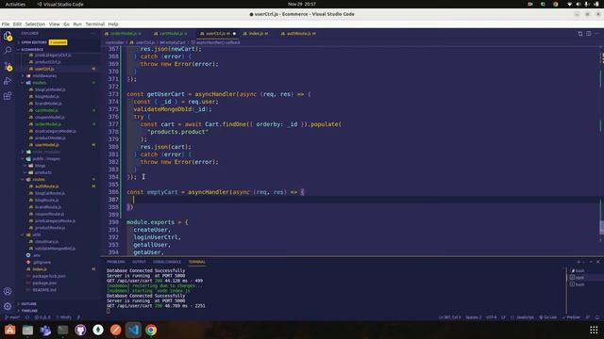The height and width of the screenshot is (339, 604).
Task: Launch Postman from the dock
Action: 115,330
